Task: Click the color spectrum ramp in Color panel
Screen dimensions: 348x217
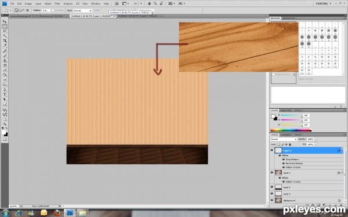Action: tap(291, 130)
